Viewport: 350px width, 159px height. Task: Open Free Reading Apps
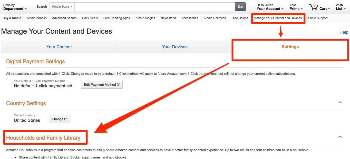[x=116, y=18]
